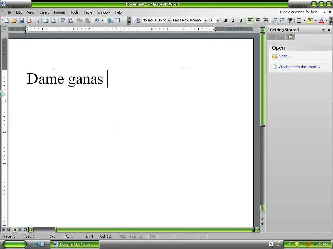Click the ruler tab selector button
The height and width of the screenshot is (249, 333).
4,29
